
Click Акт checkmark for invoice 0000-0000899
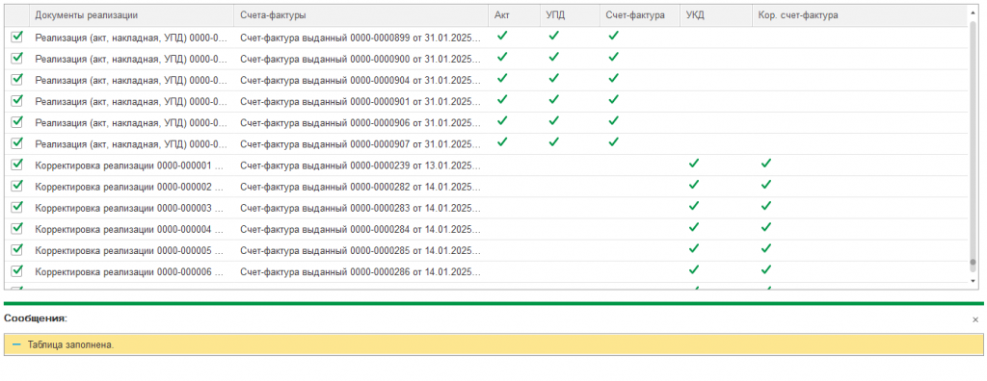501,36
